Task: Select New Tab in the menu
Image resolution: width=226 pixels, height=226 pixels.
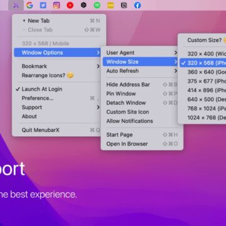Action: coord(59,21)
